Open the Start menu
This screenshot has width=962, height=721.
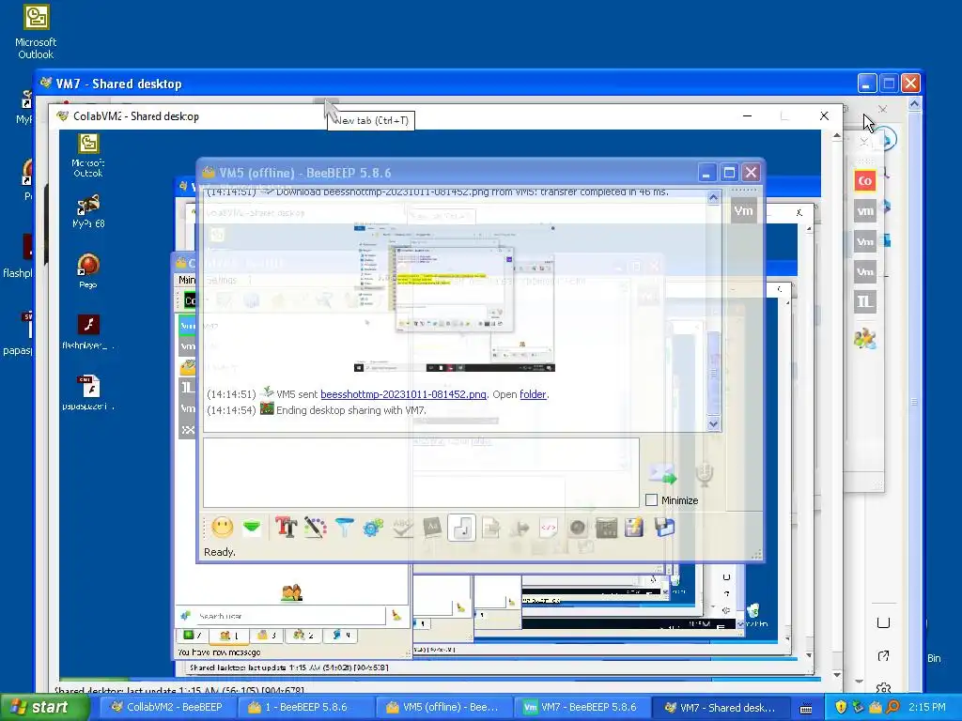click(45, 707)
